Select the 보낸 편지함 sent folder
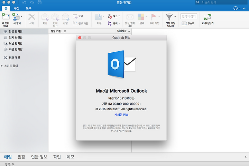Viewport: 249px width, 166px height. tap(24, 43)
